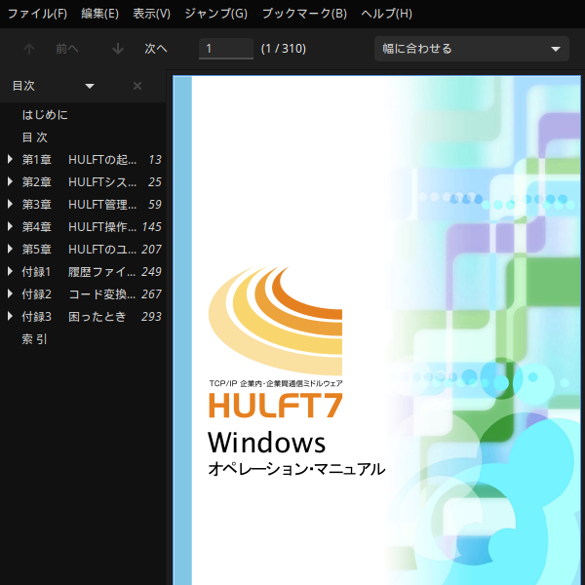This screenshot has height=585, width=585.
Task: Expand the 付録3 outline entry
Action: coord(11,316)
